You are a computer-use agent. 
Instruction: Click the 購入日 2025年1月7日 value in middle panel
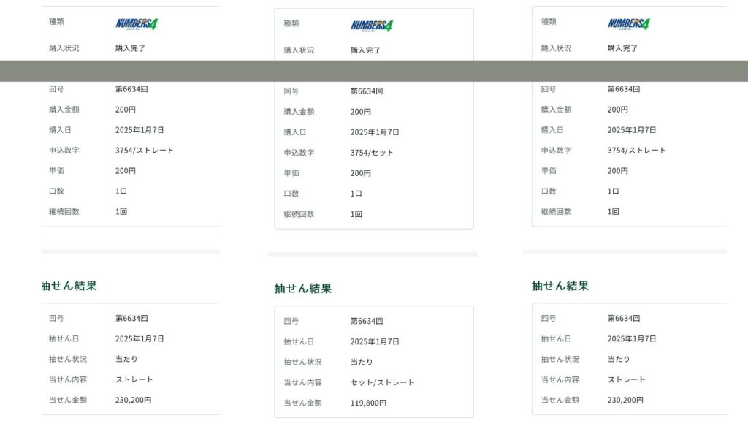click(x=375, y=132)
